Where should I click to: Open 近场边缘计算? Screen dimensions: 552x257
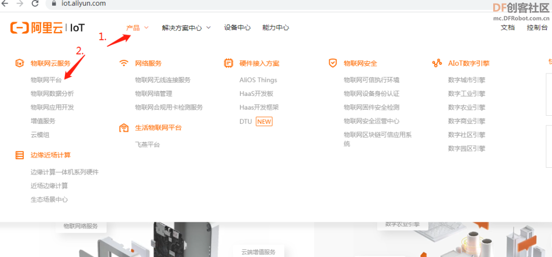(49, 186)
